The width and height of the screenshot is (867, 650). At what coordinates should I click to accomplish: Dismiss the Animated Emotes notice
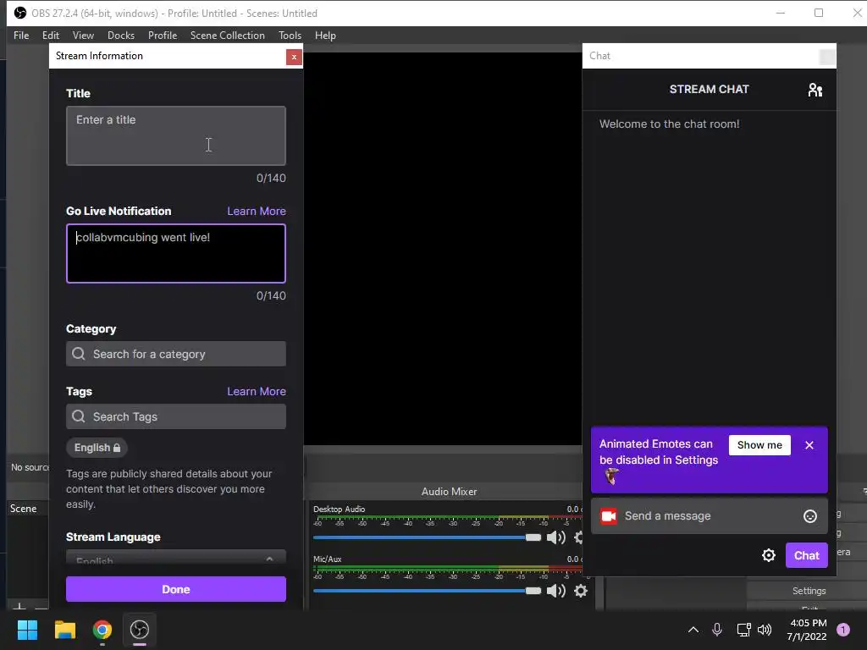click(x=809, y=445)
